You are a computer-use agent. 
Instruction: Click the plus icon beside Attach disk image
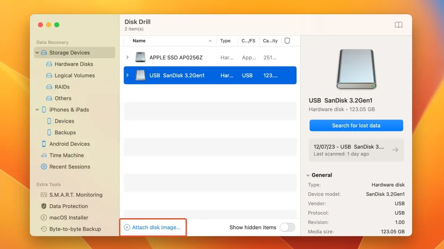127,228
